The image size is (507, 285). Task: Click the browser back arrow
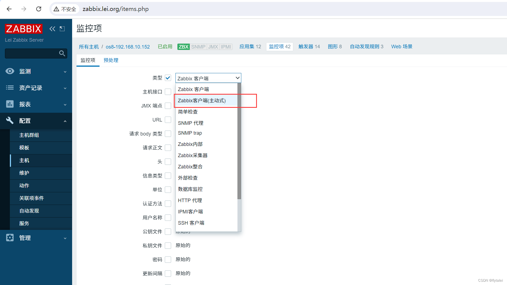coord(9,9)
